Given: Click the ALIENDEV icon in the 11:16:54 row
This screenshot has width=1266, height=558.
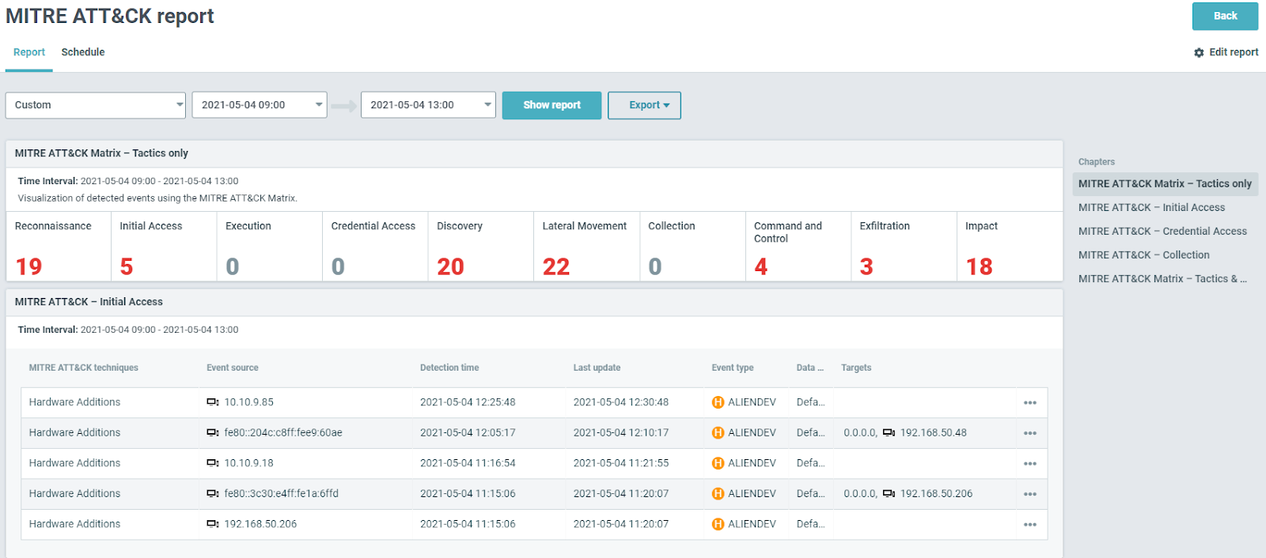Looking at the screenshot, I should (718, 463).
